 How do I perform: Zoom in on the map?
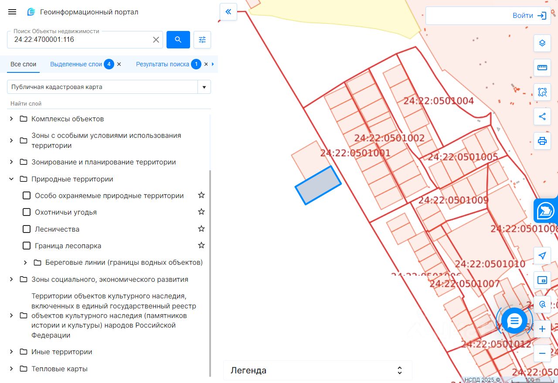pos(542,329)
